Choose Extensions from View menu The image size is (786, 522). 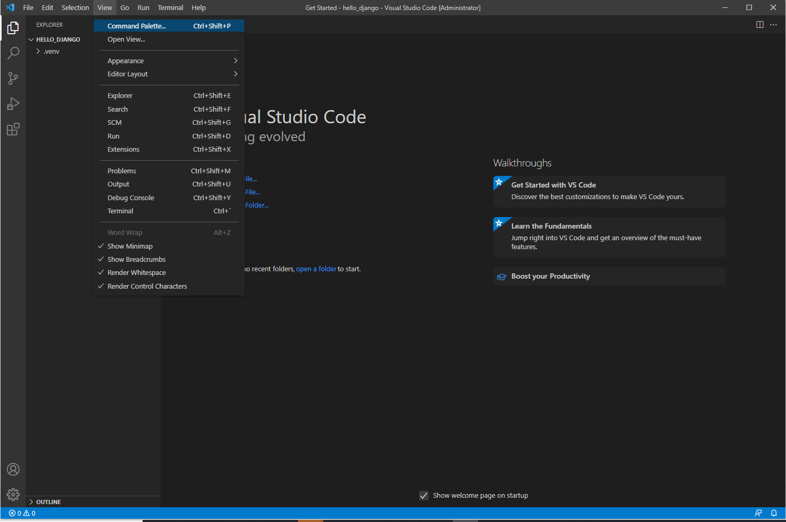[169, 149]
